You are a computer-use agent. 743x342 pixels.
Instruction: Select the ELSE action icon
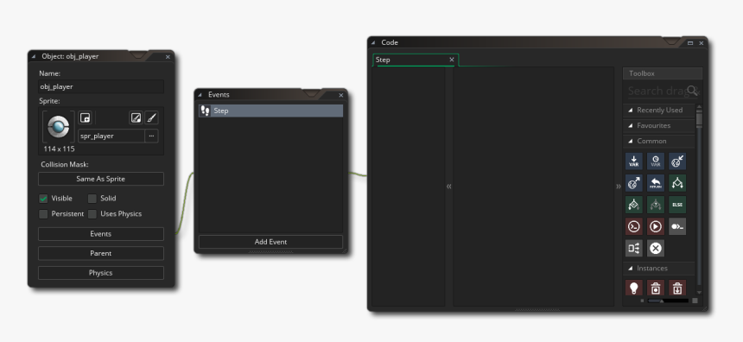click(677, 205)
